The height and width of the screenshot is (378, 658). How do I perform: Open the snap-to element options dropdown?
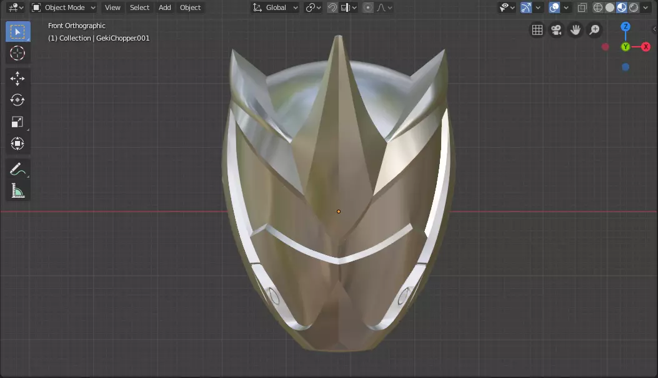349,7
